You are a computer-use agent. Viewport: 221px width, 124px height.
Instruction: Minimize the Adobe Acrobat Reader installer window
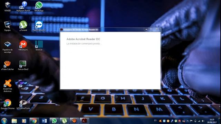click(x=146, y=29)
